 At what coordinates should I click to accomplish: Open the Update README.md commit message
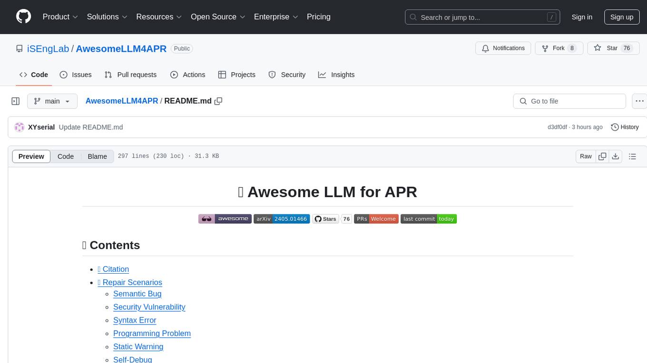click(91, 127)
